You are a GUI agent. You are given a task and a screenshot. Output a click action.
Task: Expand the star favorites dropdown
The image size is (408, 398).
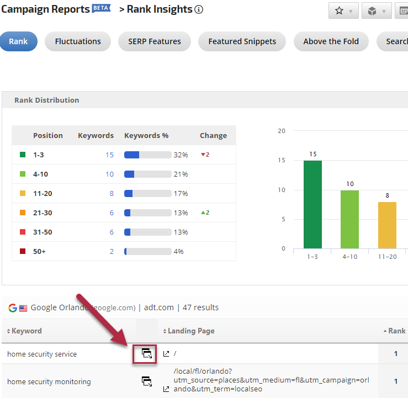tap(343, 10)
